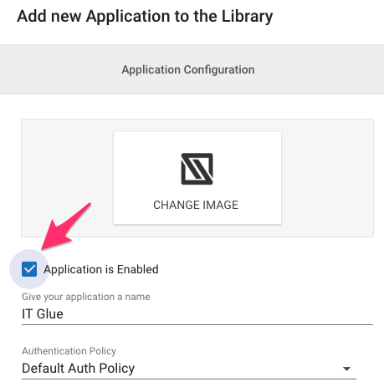Image resolution: width=384 pixels, height=392 pixels.
Task: Disable the Application is Enabled checkbox
Action: [x=29, y=269]
